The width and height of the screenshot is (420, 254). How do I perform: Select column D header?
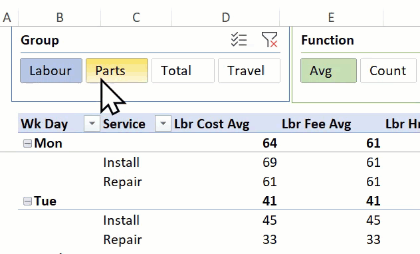point(225,17)
